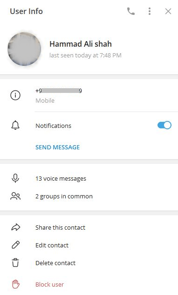Click the mobile phone number

(x=59, y=91)
